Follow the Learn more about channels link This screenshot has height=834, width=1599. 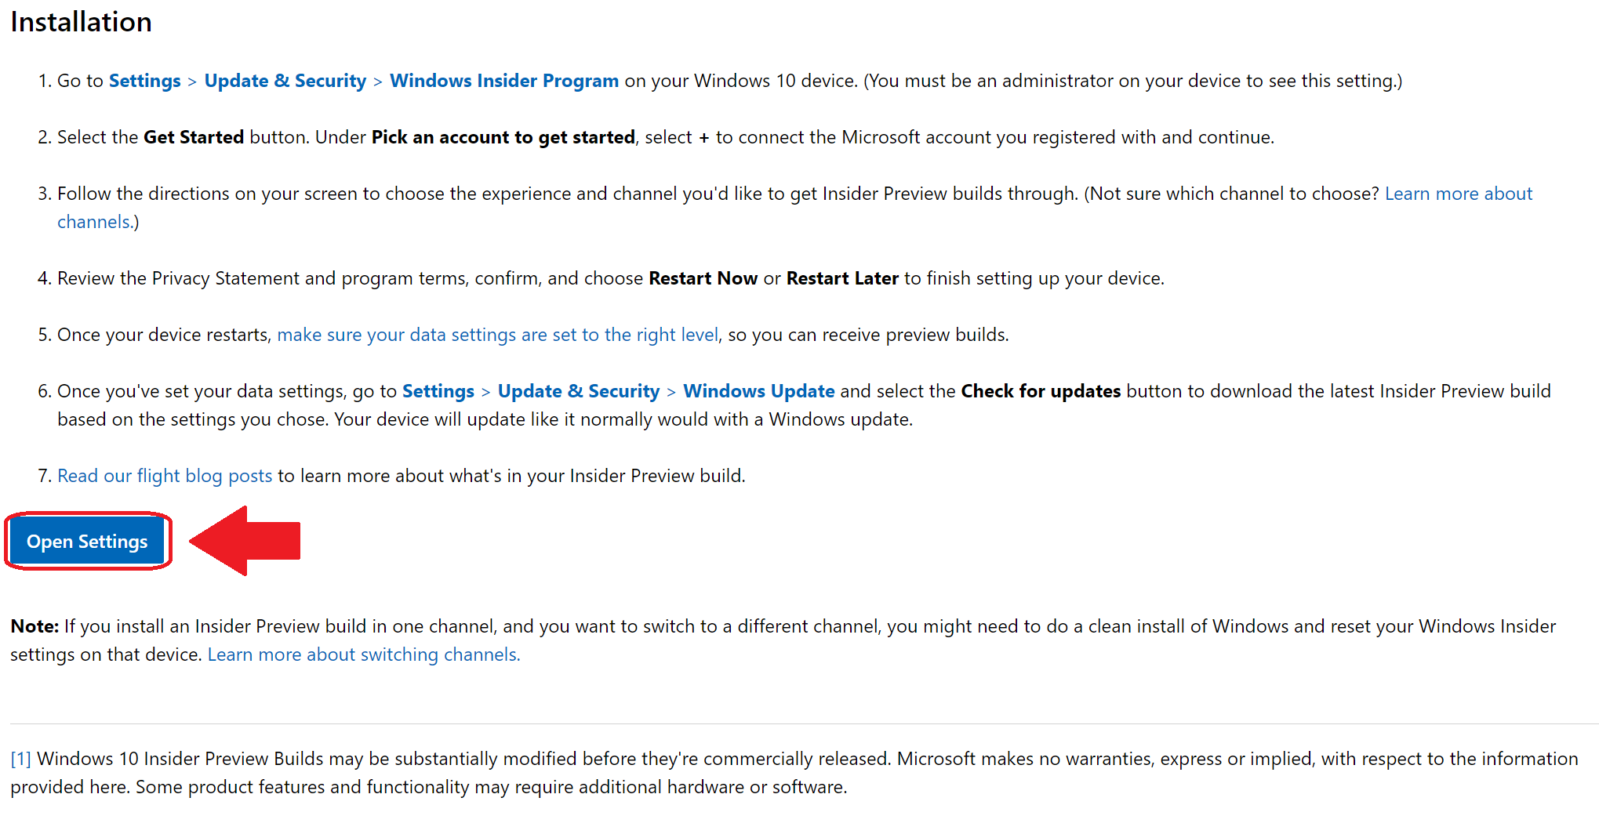[1458, 194]
